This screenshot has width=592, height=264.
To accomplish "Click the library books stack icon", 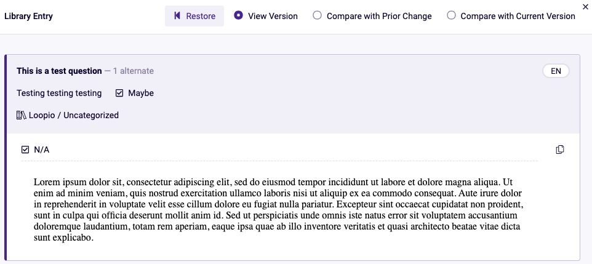I will coord(21,115).
